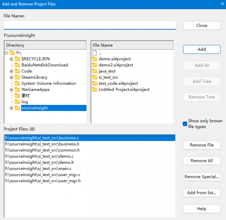Image resolution: width=226 pixels, height=220 pixels.
Task: Click the $RECYCLE.BIN folder icon
Action: tap(18, 59)
